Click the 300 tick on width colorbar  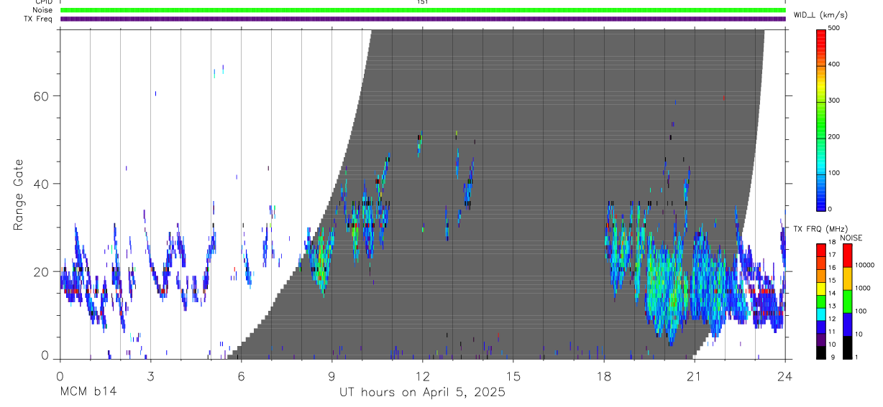click(835, 100)
